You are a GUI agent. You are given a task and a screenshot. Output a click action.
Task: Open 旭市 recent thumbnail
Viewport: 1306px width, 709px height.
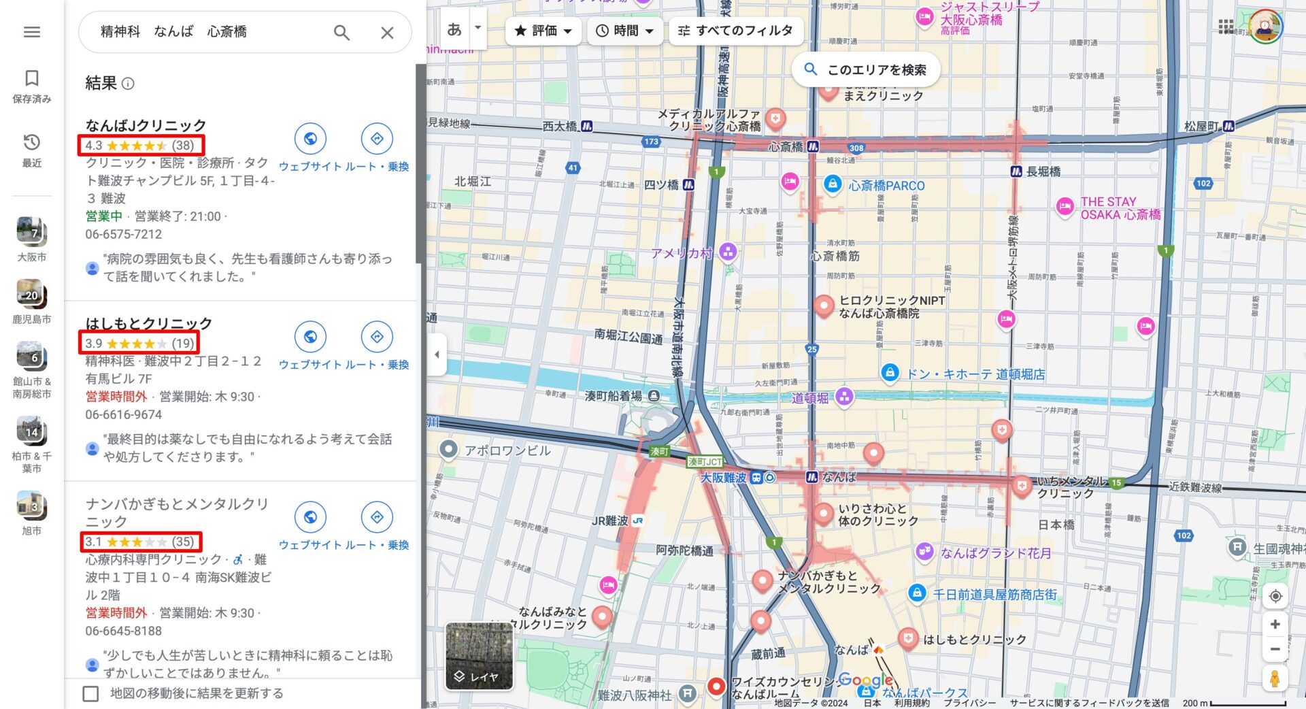point(31,513)
